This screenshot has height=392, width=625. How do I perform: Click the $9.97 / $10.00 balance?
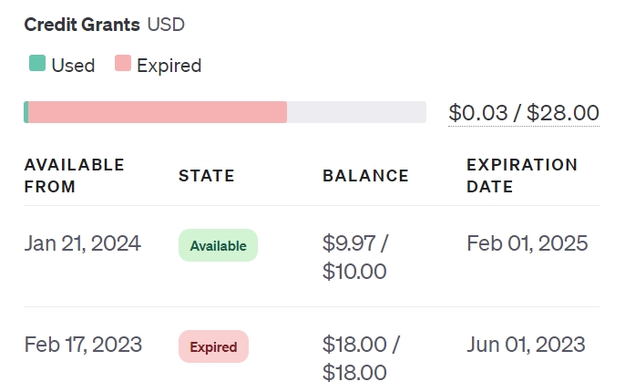356,257
